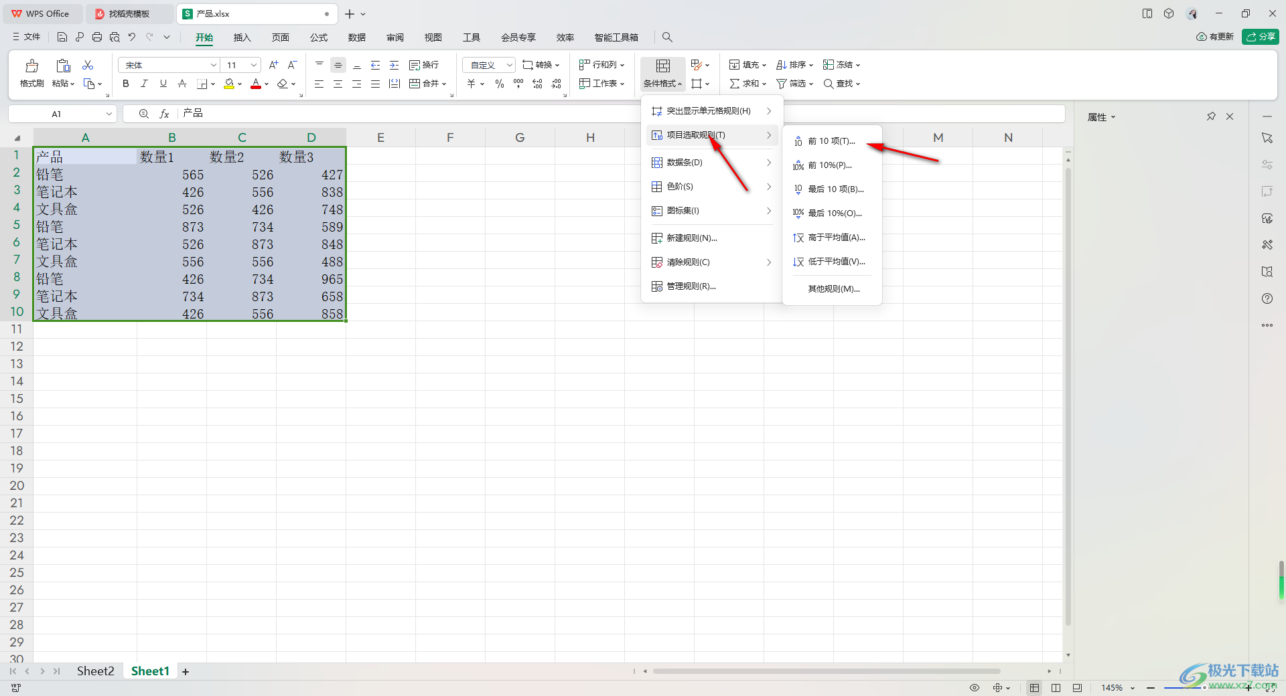Toggle Italic formatting
This screenshot has width=1286, height=696.
click(144, 84)
